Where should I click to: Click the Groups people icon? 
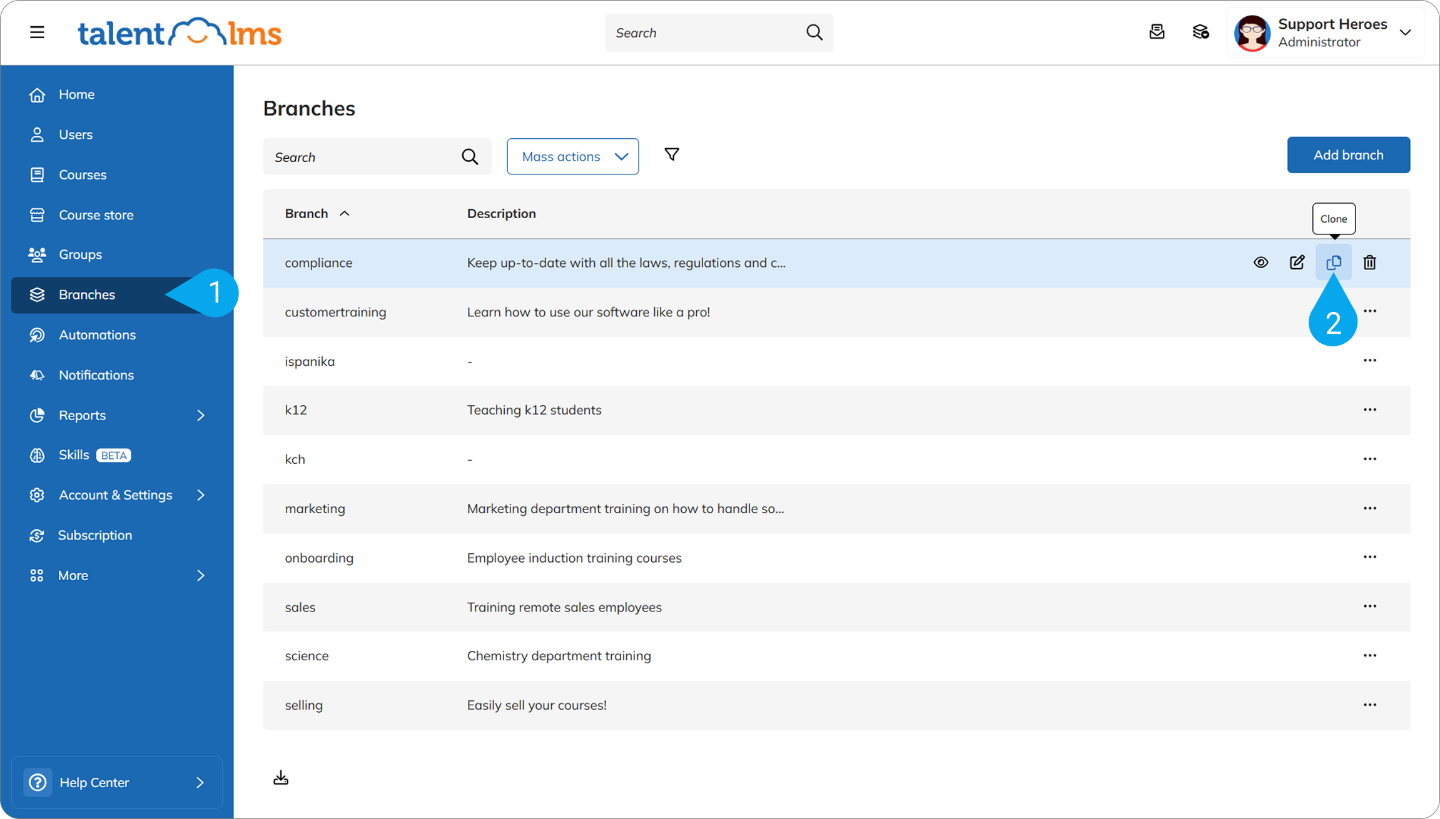click(x=37, y=254)
